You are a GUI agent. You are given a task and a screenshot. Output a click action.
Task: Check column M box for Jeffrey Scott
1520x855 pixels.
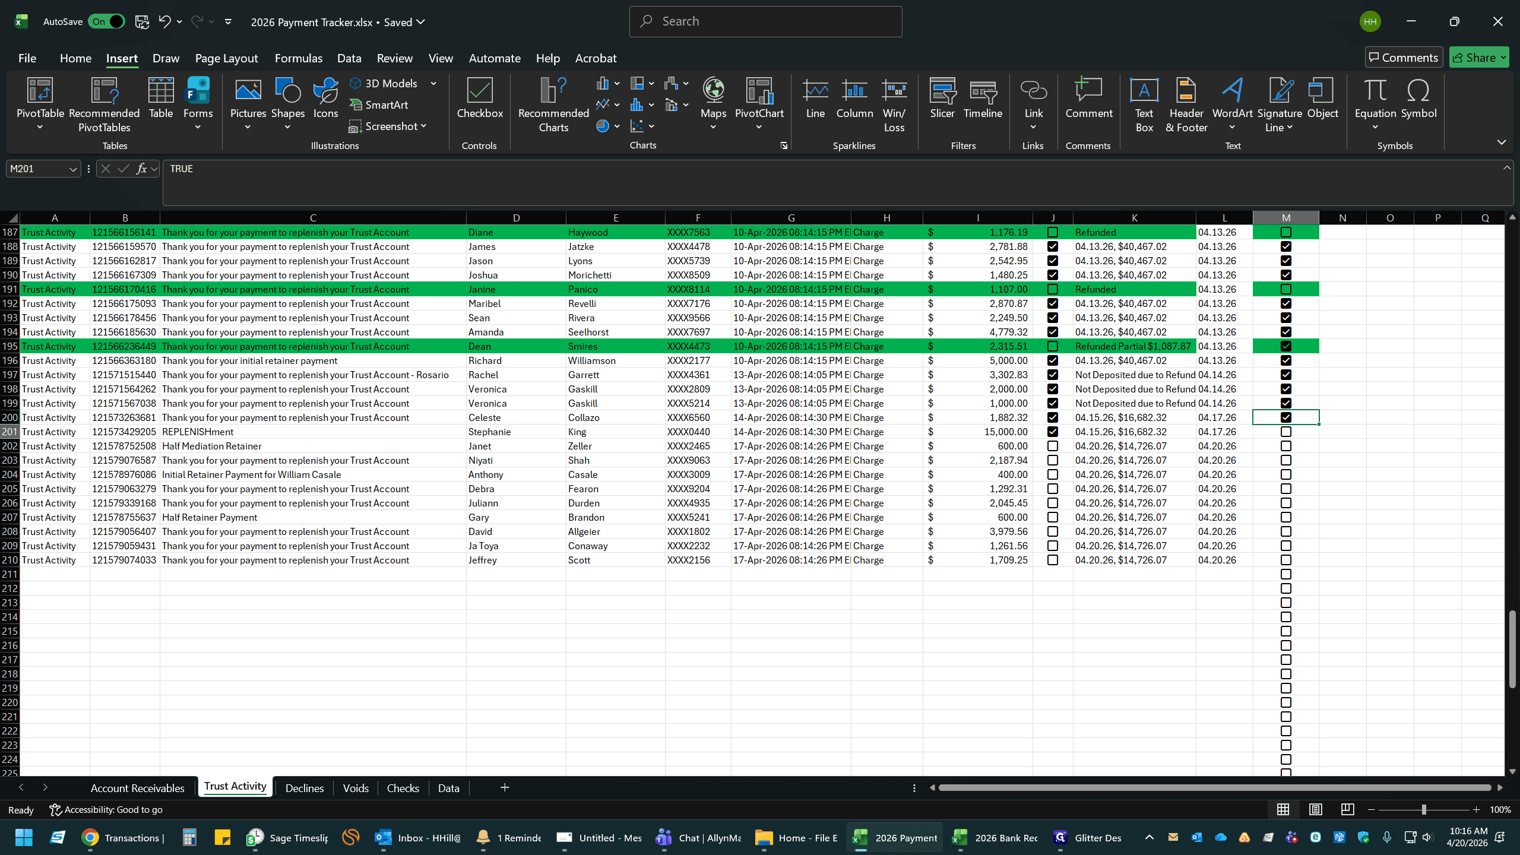click(x=1286, y=560)
